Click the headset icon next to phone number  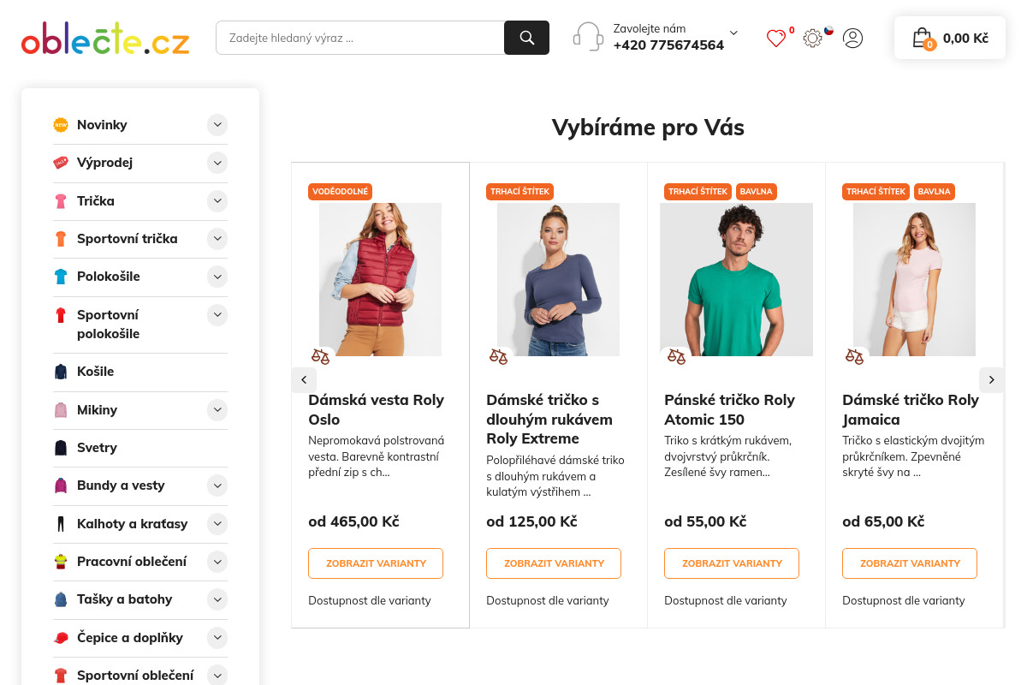[x=588, y=37]
